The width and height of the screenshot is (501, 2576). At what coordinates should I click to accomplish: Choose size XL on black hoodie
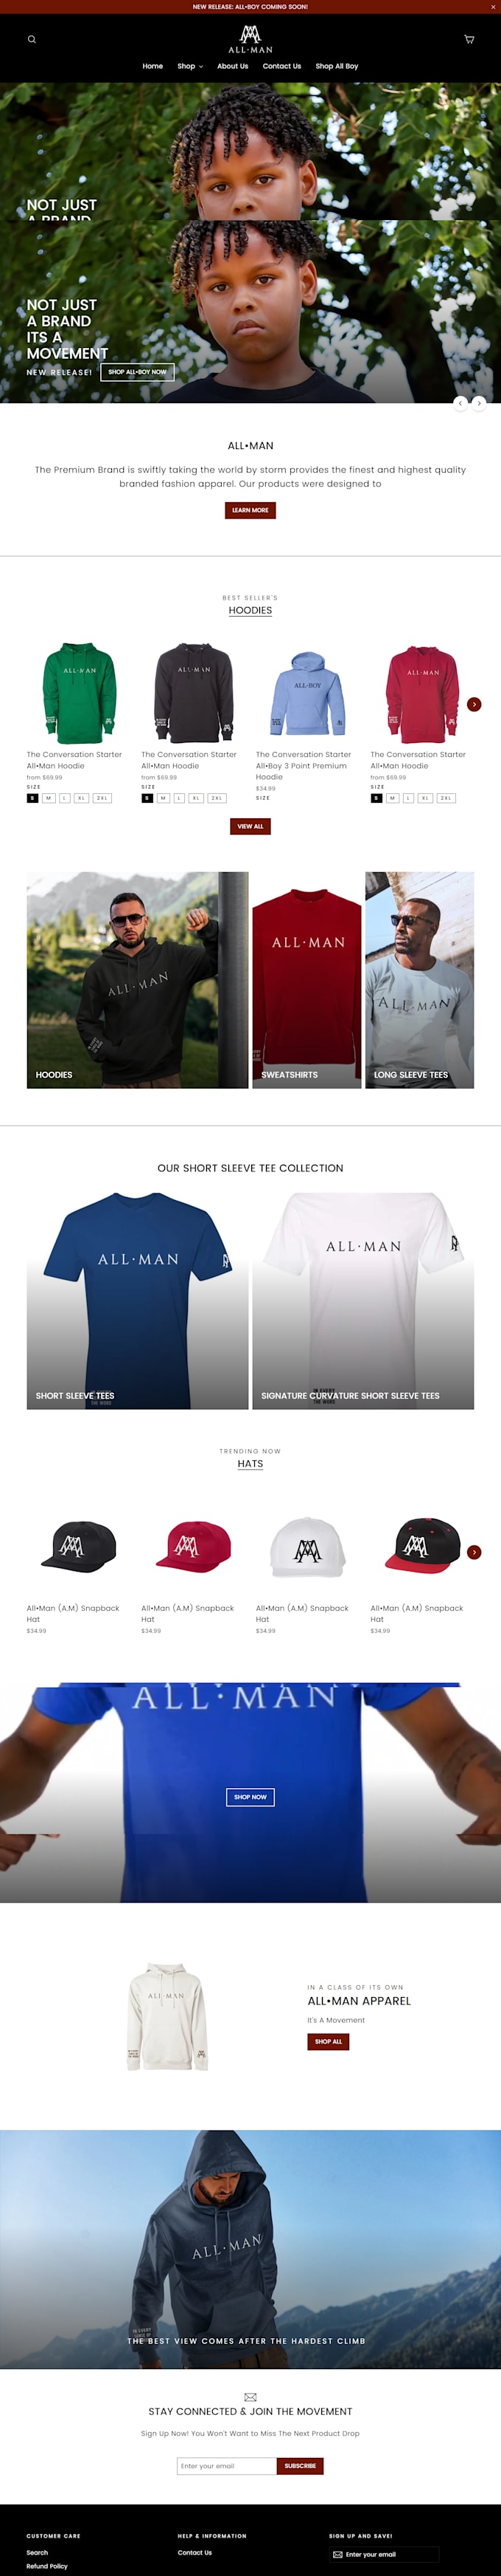click(195, 798)
